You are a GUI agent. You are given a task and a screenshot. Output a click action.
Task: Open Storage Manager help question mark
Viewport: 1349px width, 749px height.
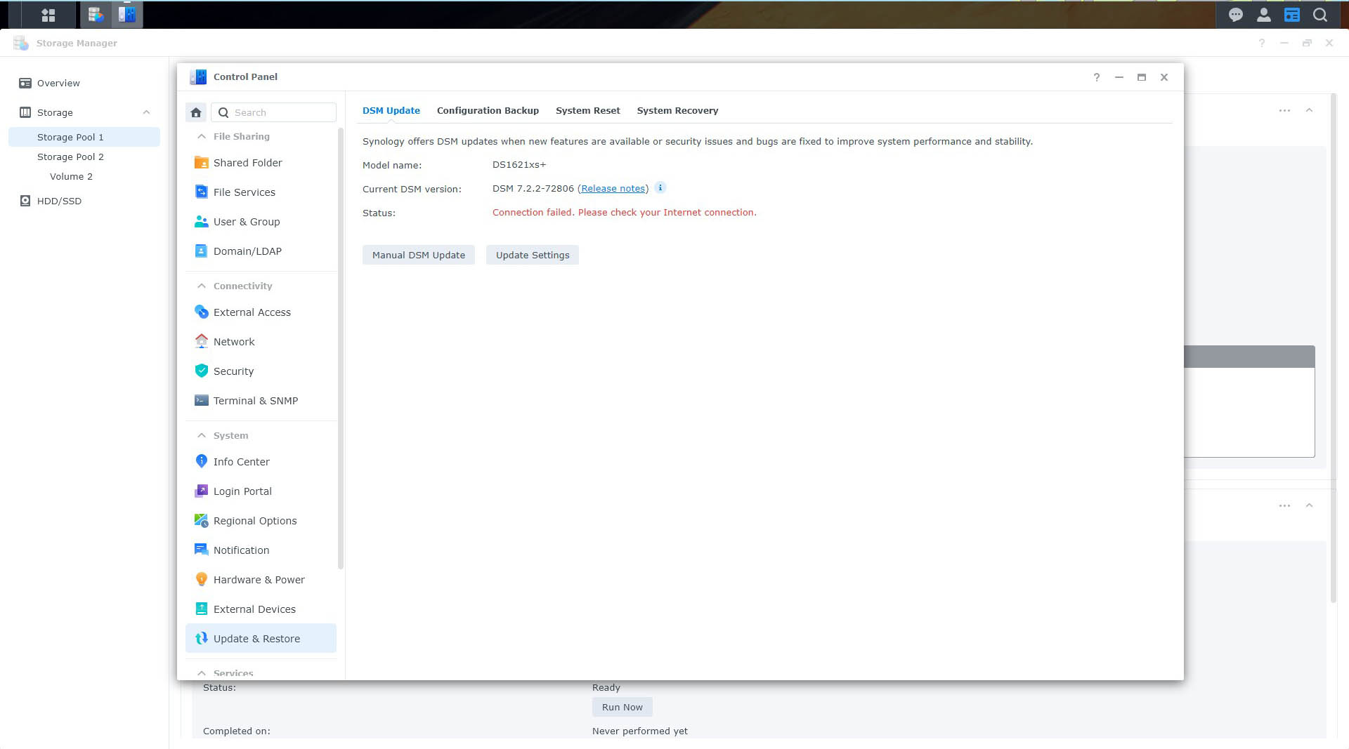click(x=1262, y=43)
